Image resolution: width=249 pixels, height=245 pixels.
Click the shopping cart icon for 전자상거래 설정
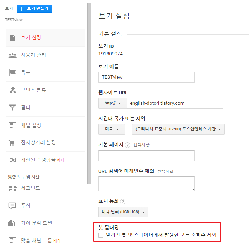tap(12, 143)
